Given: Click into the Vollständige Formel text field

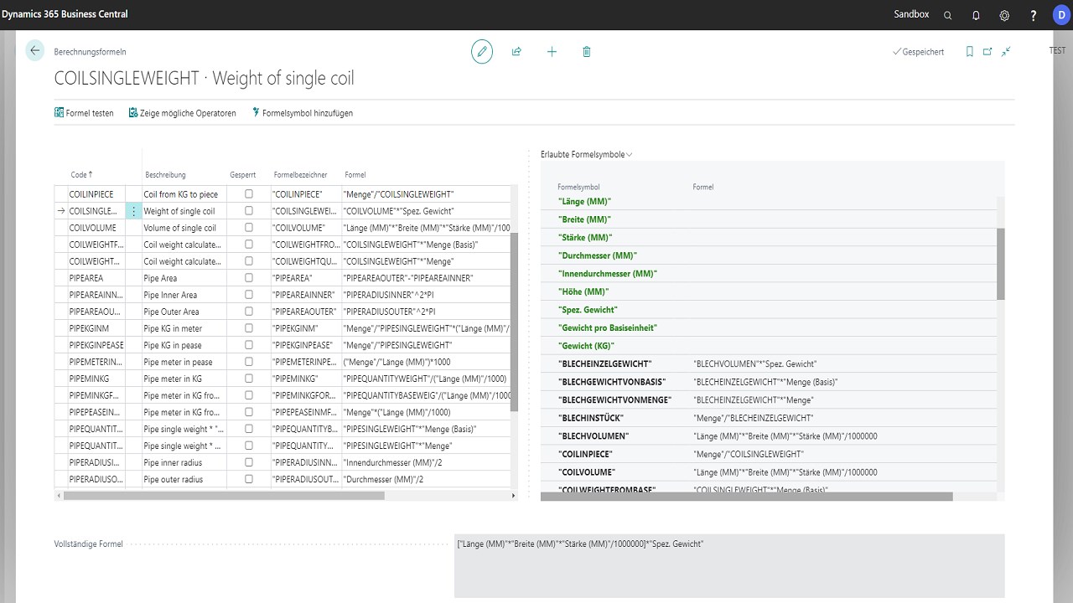Looking at the screenshot, I should (x=728, y=565).
